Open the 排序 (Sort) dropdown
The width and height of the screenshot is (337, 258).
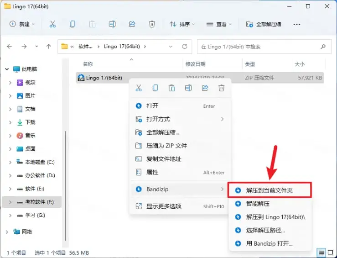182,24
